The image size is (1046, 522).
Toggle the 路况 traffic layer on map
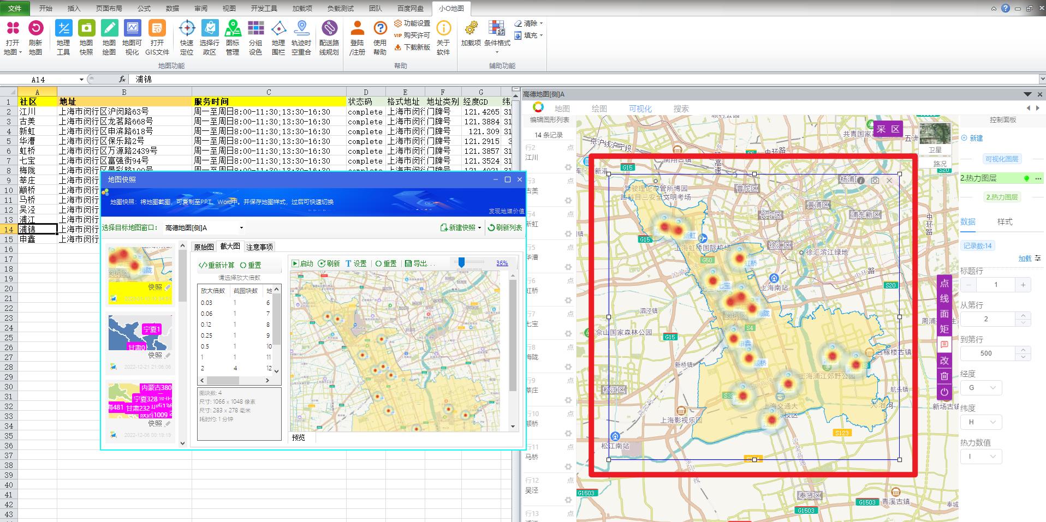click(x=940, y=163)
